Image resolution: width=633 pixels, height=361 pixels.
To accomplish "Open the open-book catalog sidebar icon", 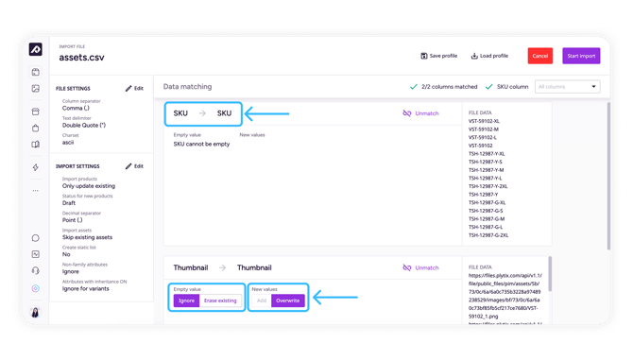I will coord(36,145).
